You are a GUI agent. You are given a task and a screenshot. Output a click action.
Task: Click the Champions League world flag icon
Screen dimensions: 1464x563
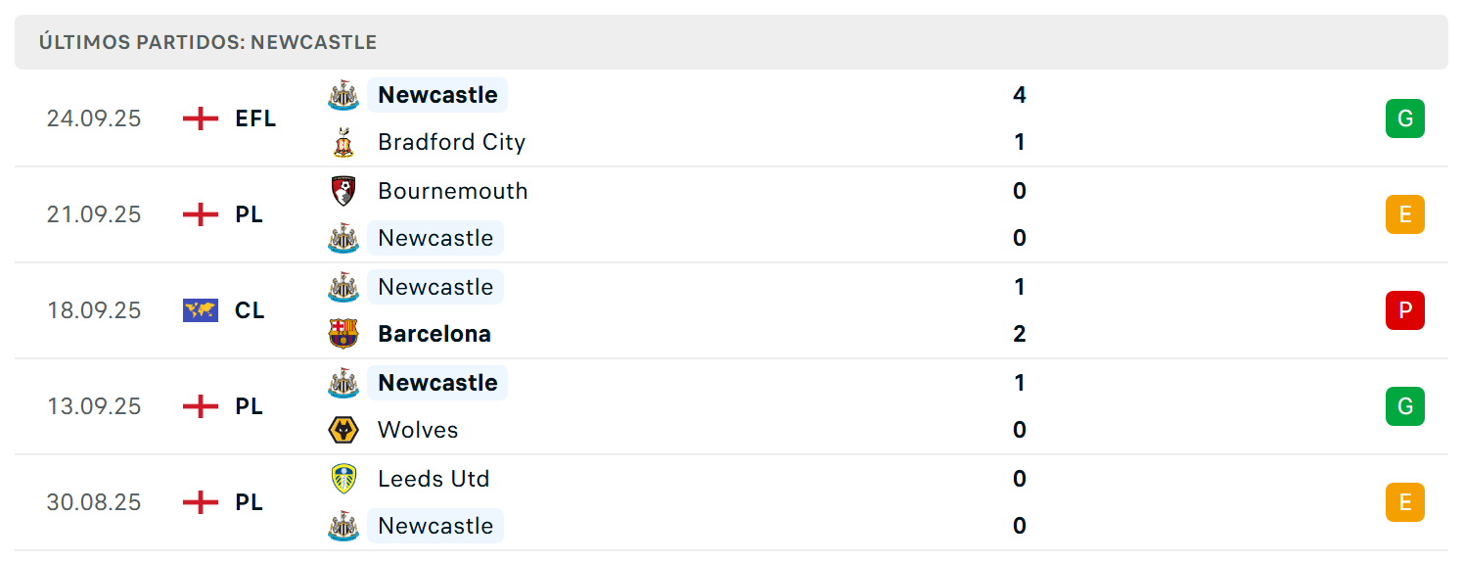pos(201,310)
